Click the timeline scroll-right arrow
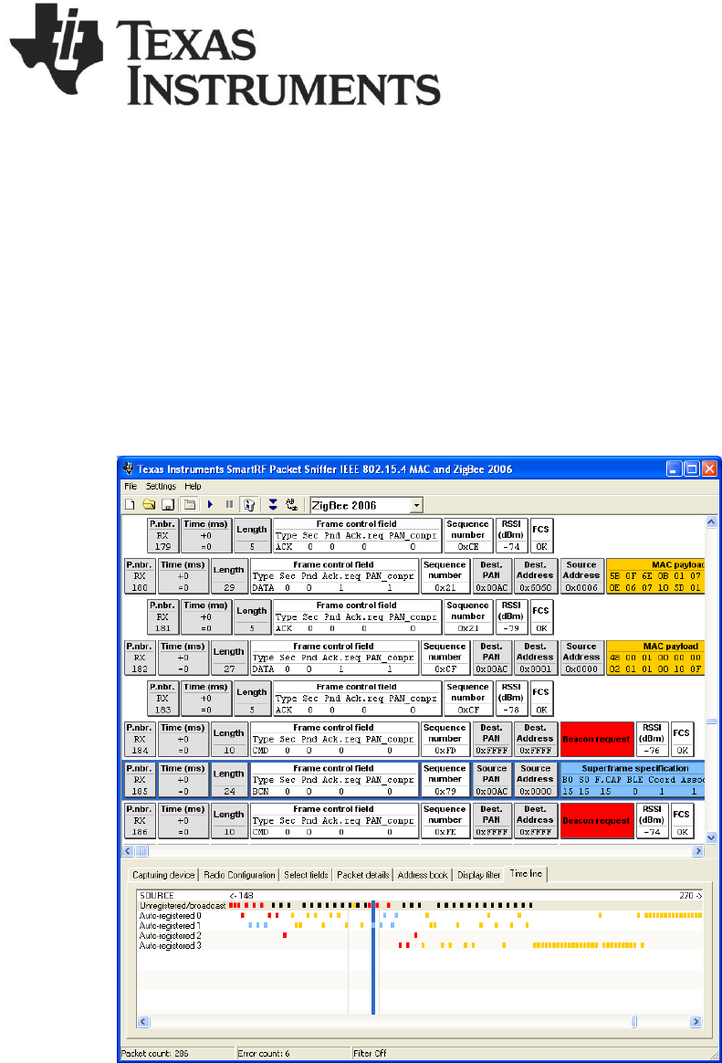The width and height of the screenshot is (722, 1063). (696, 1022)
